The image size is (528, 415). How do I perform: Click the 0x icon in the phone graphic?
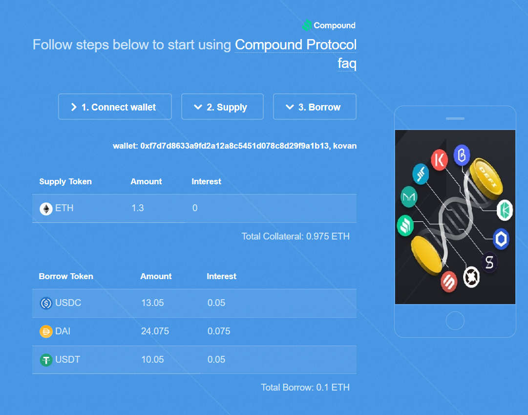click(x=470, y=276)
